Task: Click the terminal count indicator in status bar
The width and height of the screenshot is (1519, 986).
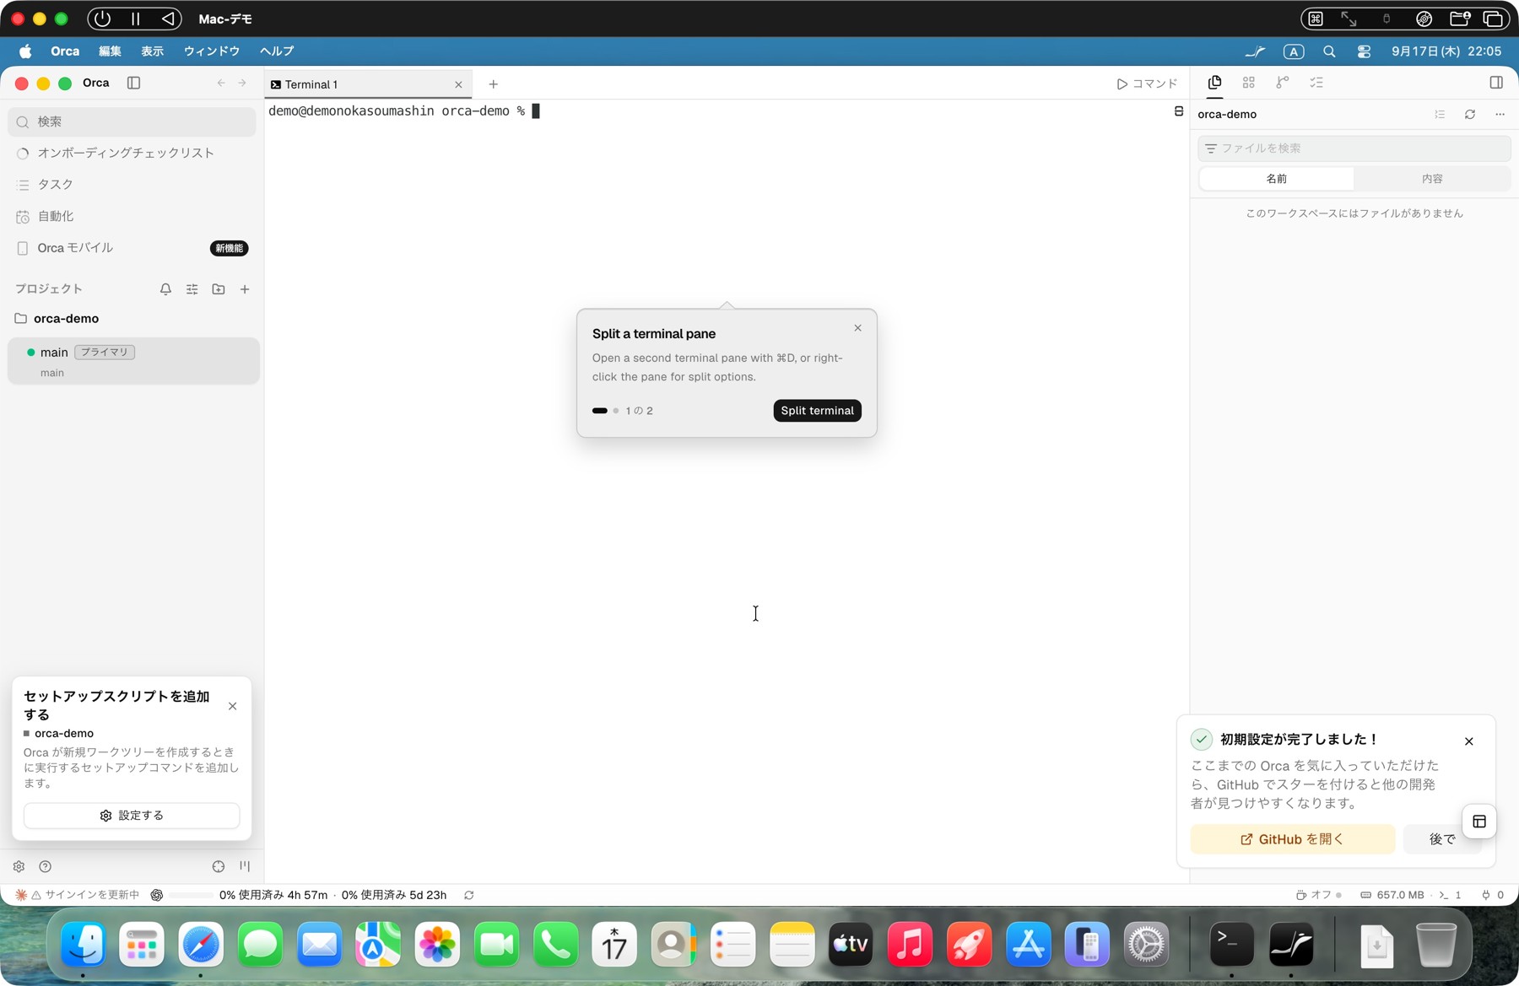Action: click(1450, 895)
